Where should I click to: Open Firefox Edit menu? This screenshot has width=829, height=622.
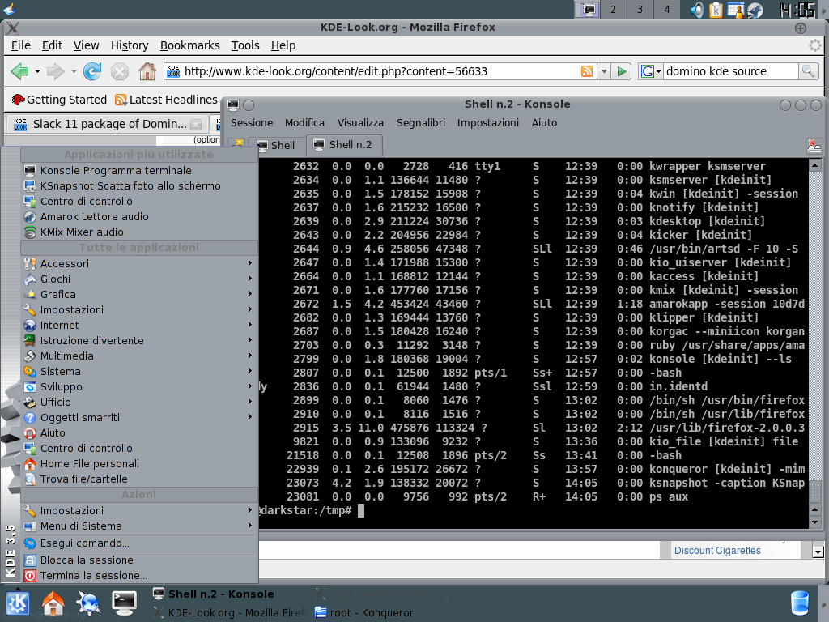click(52, 45)
